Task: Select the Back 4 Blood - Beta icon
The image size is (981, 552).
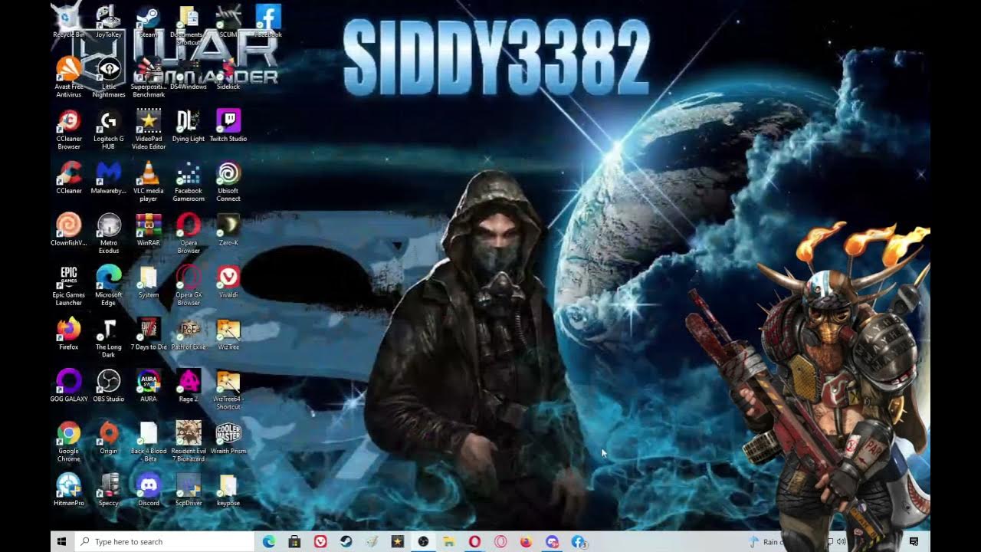Action: pos(149,442)
